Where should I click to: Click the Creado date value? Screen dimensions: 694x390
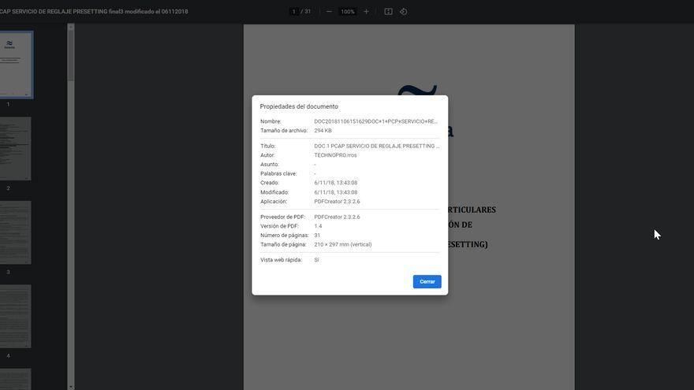335,183
